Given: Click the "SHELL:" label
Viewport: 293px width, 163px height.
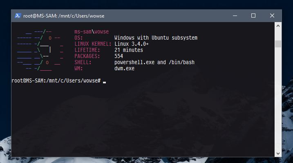Looking at the screenshot, I should (x=83, y=63).
